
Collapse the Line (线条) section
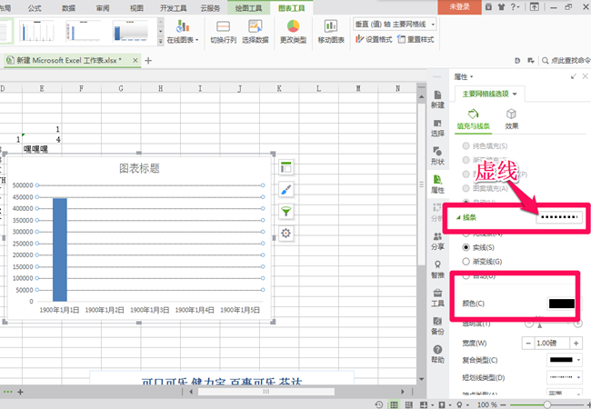458,217
